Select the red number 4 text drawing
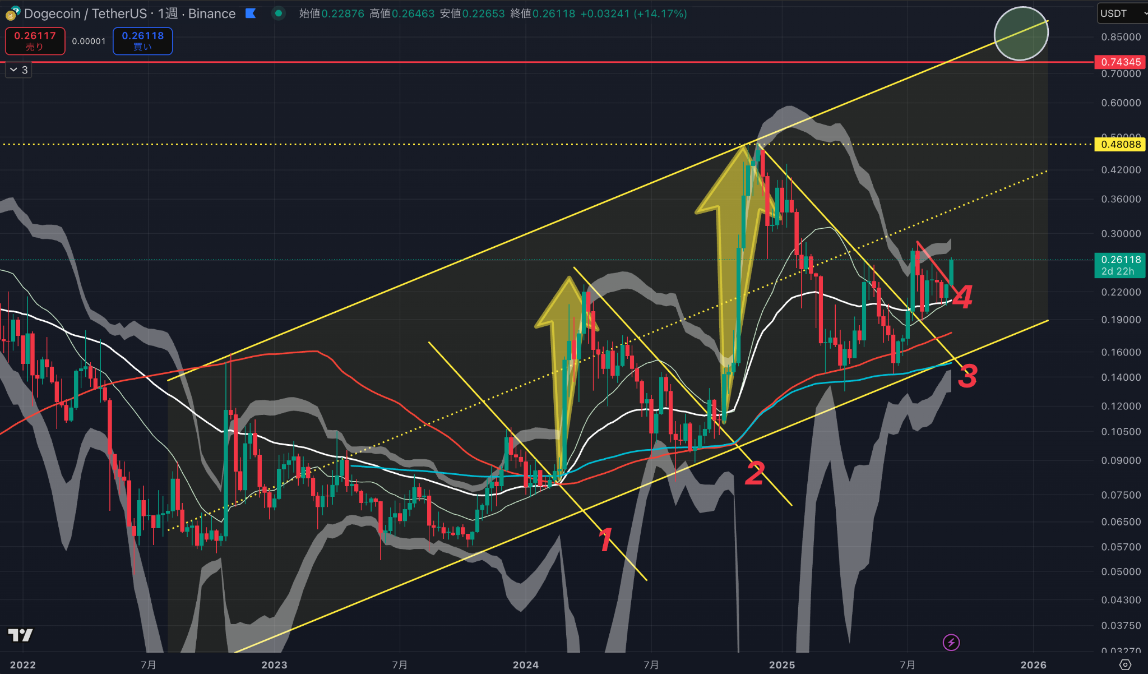 [962, 297]
